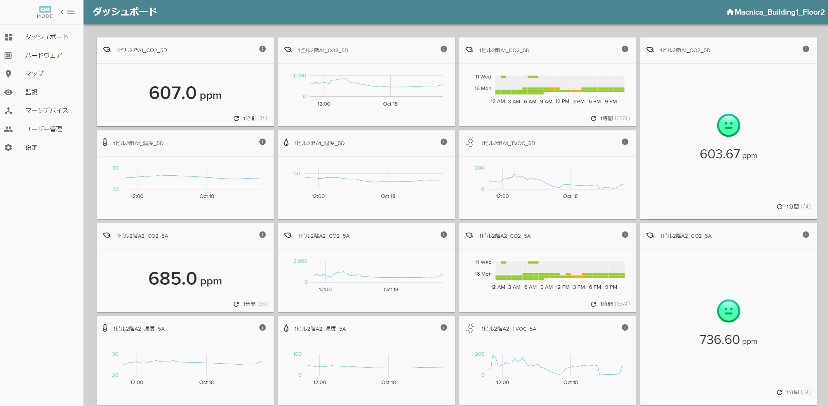Image resolution: width=828 pixels, height=406 pixels.
Task: Click TVOC icon on A2_TVOC_5A card
Action: coord(470,328)
